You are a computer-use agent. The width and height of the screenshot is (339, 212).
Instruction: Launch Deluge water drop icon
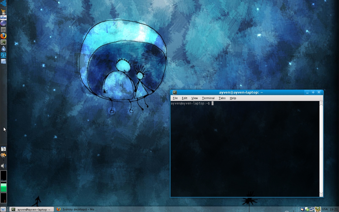click(x=3, y=49)
